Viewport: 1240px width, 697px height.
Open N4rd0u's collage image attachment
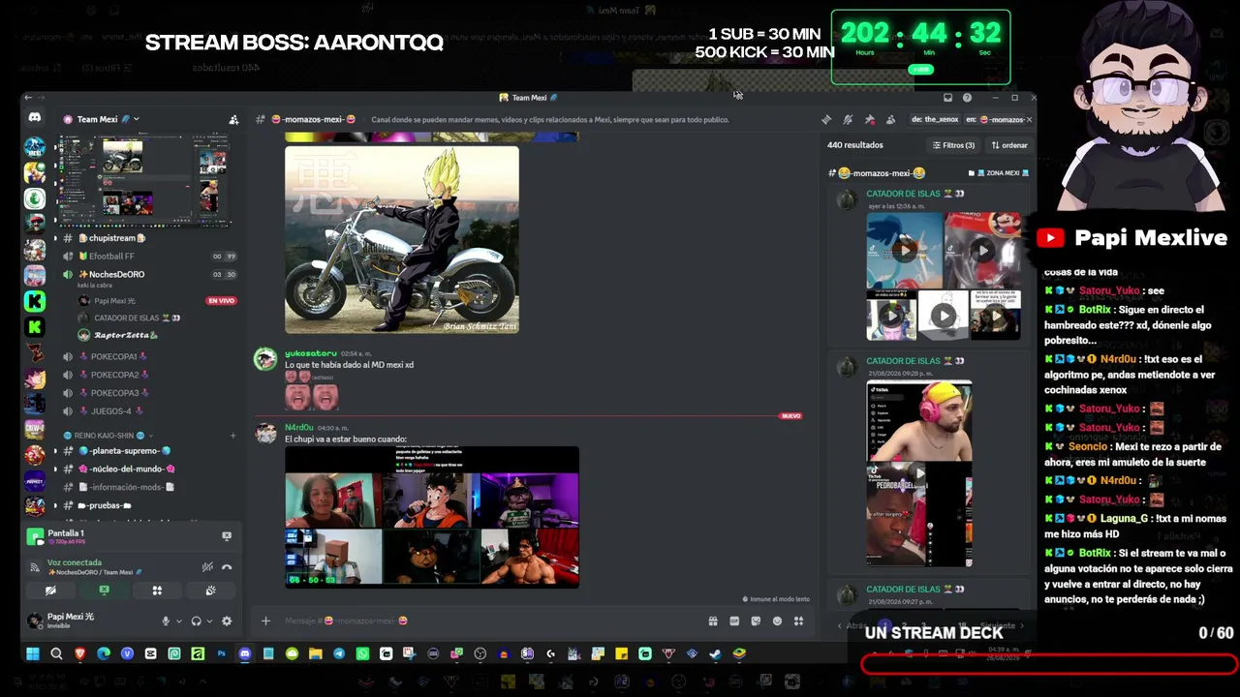pyautogui.click(x=432, y=517)
